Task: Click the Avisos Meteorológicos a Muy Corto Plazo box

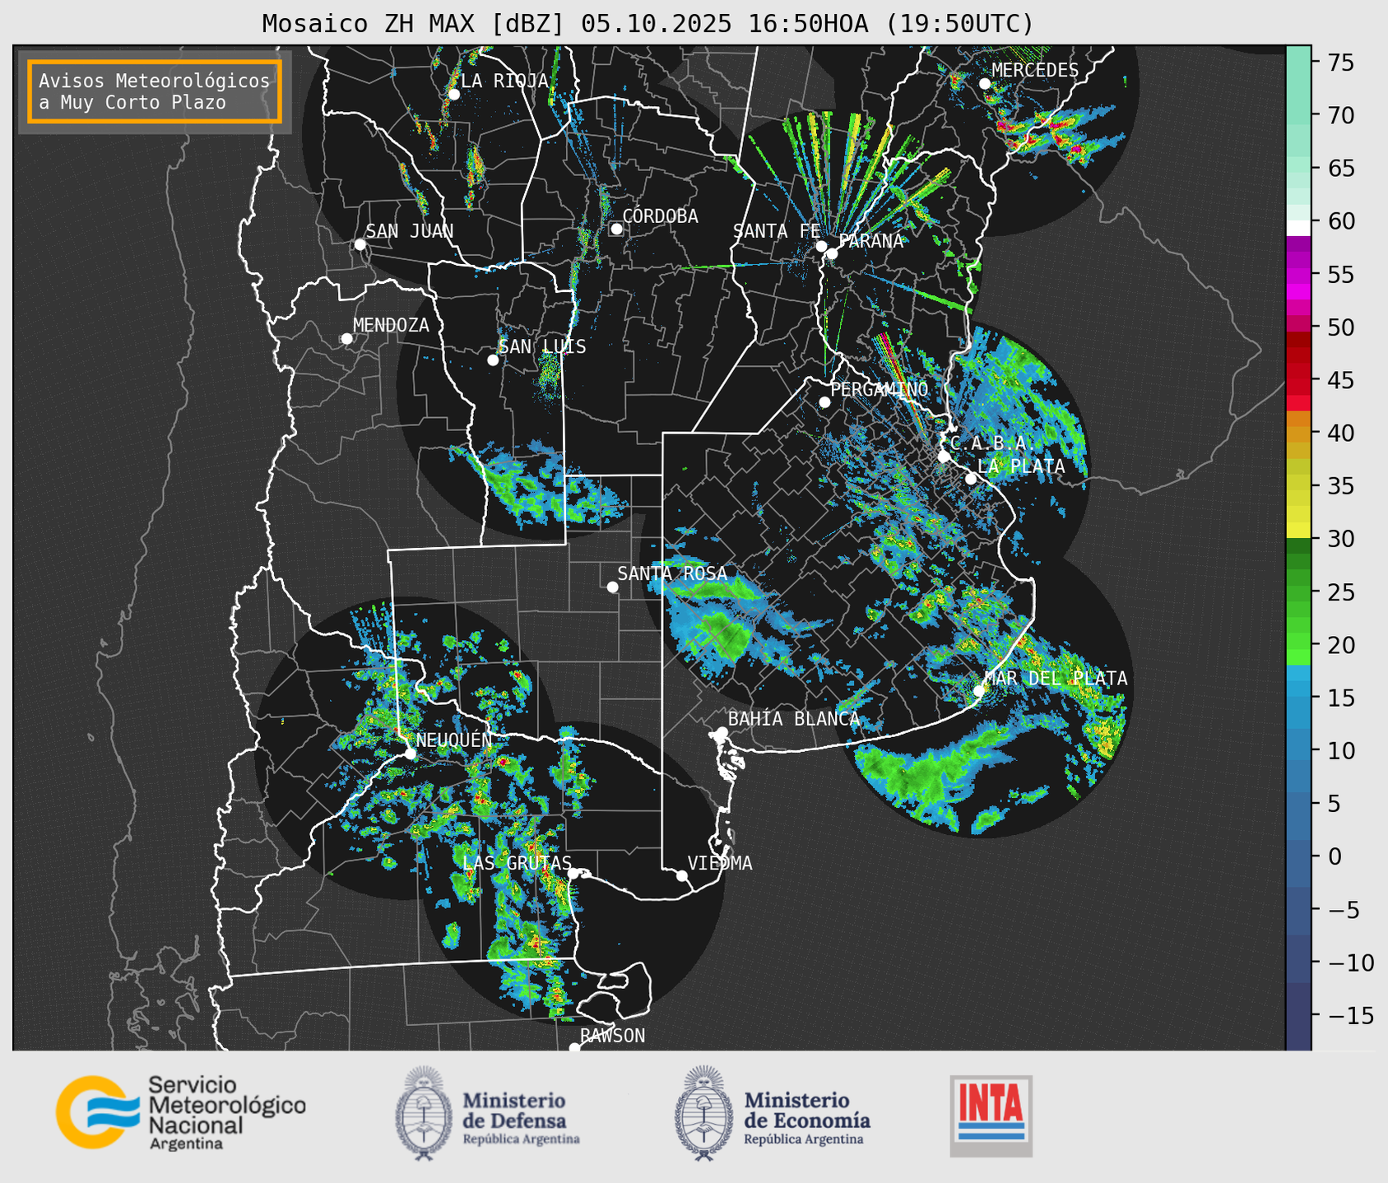Action: tap(155, 91)
